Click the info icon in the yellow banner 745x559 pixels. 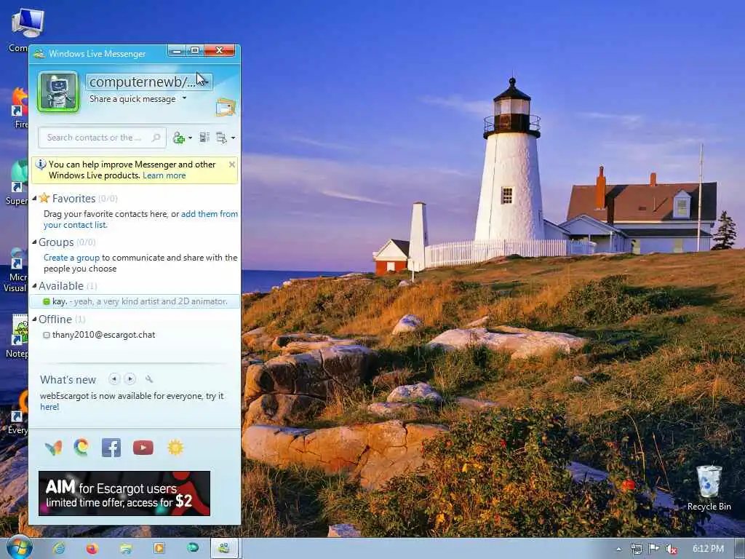point(41,164)
